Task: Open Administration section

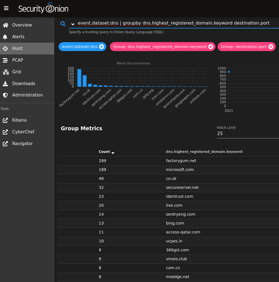Action: pyautogui.click(x=27, y=95)
